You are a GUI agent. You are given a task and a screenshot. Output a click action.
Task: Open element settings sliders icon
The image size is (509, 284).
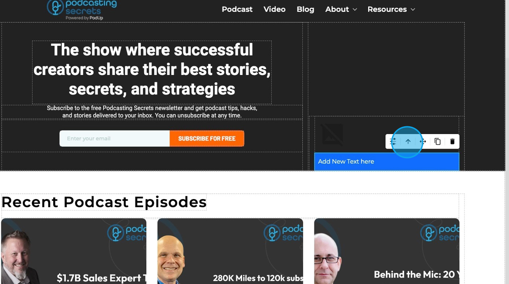click(x=393, y=141)
